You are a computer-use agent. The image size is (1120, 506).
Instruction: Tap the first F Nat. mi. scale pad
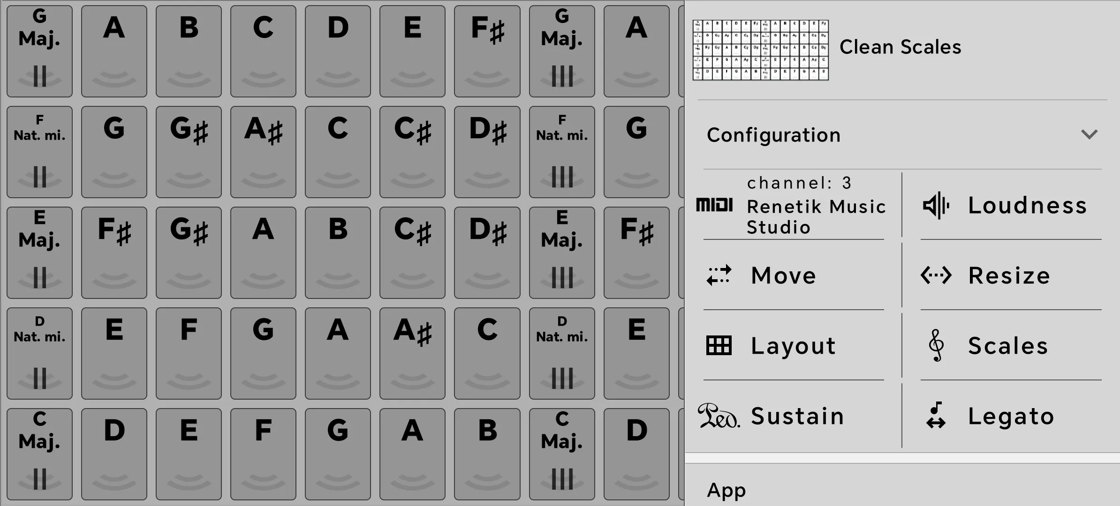[39, 152]
